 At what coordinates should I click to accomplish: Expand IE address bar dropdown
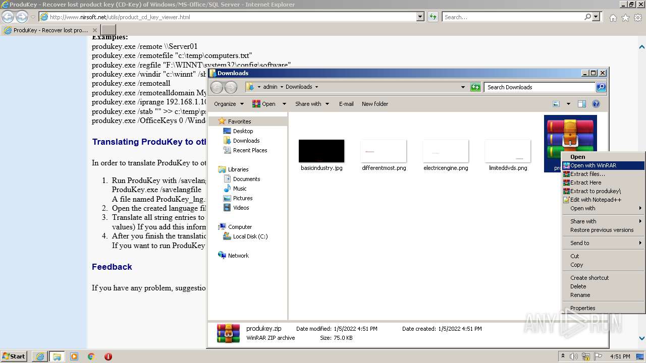coord(420,17)
